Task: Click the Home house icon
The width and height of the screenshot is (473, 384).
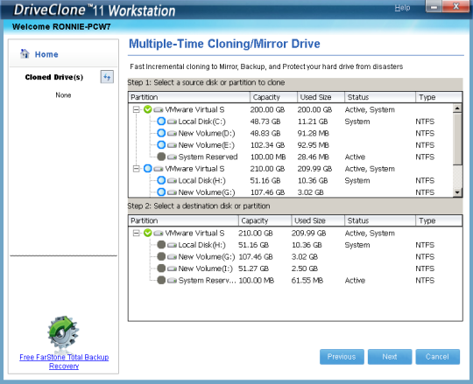Action: click(25, 53)
